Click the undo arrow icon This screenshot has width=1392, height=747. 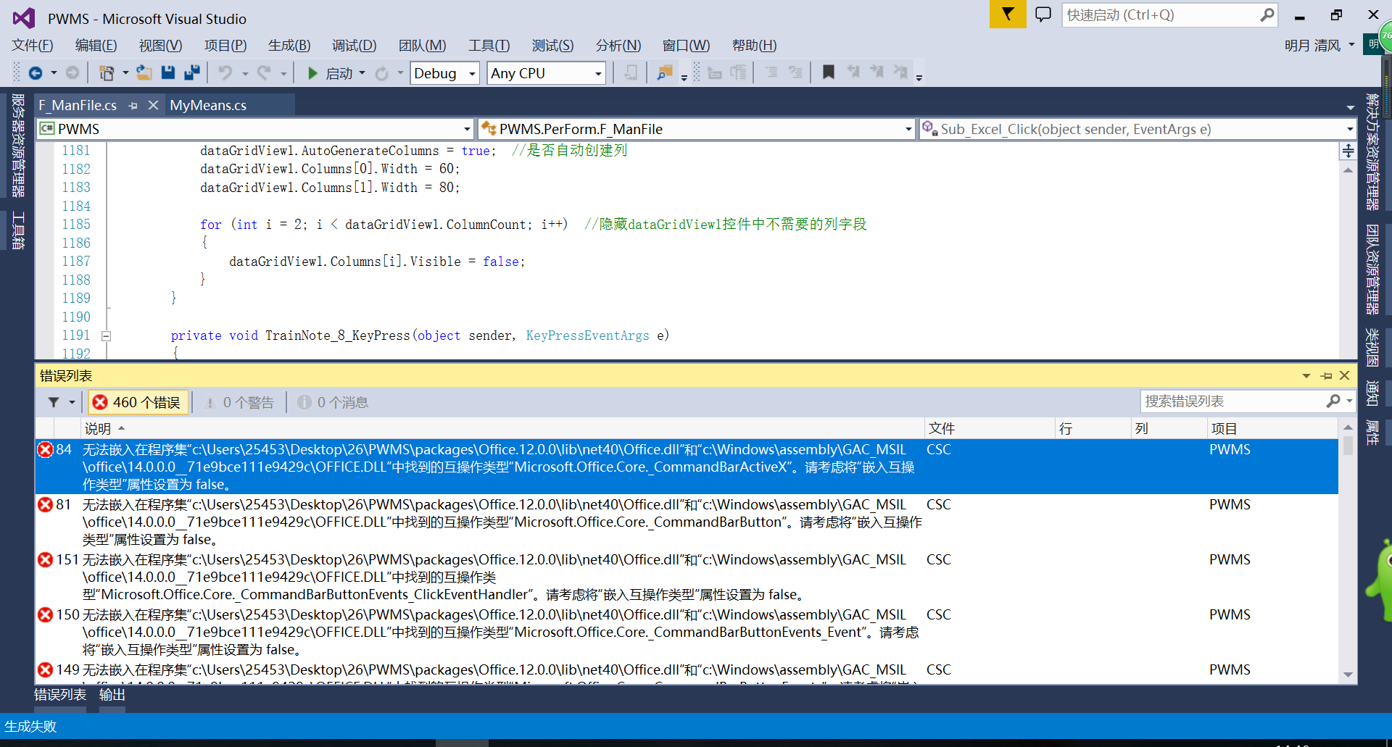pyautogui.click(x=225, y=73)
